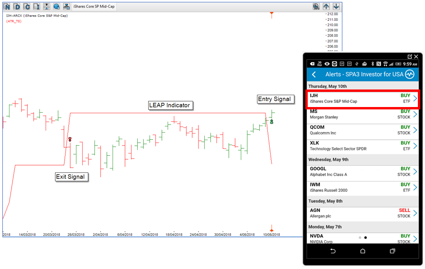Tap the Android recent apps button
The height and width of the screenshot is (269, 425).
coord(392,251)
